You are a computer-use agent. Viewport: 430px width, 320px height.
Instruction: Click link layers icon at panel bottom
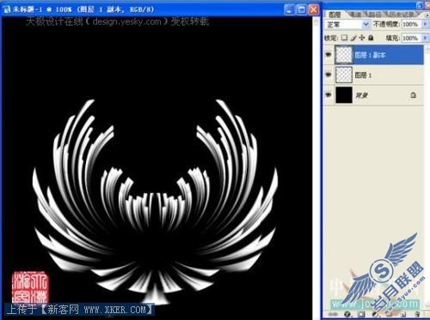coord(333,314)
